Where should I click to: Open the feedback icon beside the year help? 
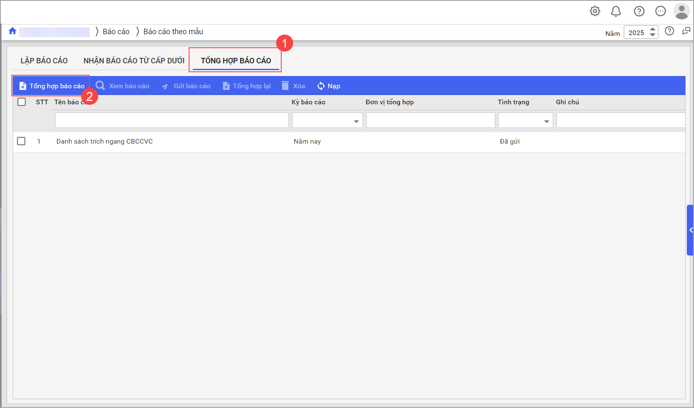click(686, 31)
